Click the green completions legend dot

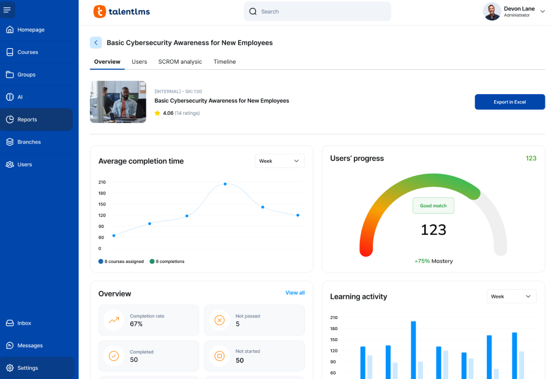coord(152,262)
